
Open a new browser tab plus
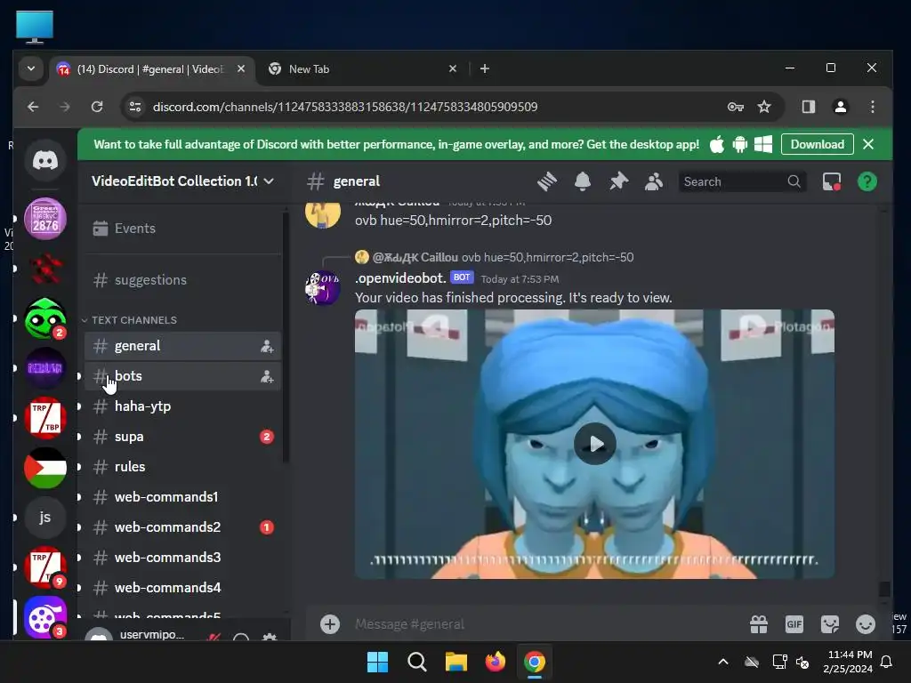coord(485,69)
